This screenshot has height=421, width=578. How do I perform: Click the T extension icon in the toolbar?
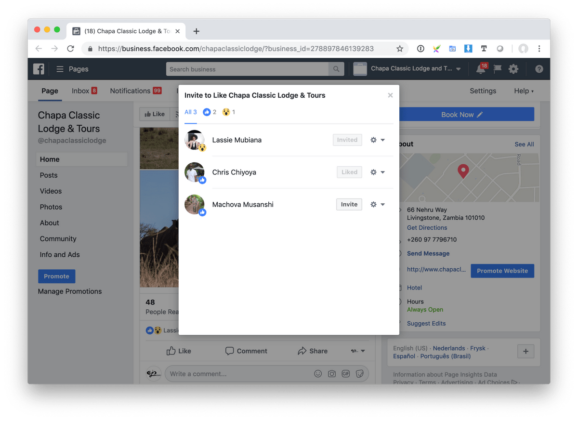(484, 49)
